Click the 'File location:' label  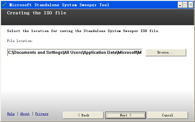[x=20, y=41]
